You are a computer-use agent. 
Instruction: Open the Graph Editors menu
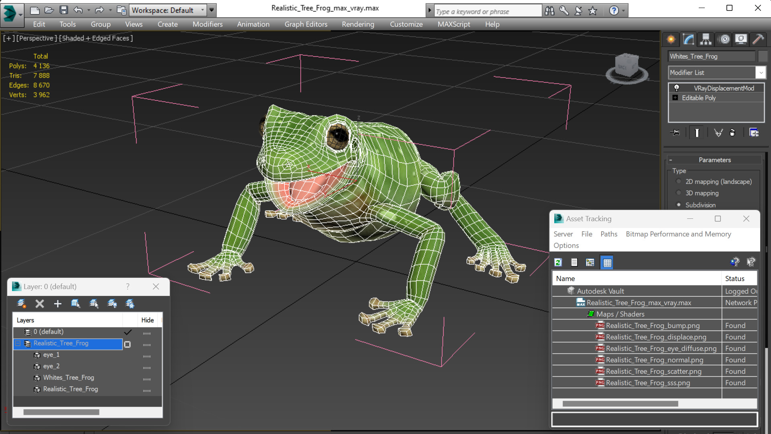306,24
